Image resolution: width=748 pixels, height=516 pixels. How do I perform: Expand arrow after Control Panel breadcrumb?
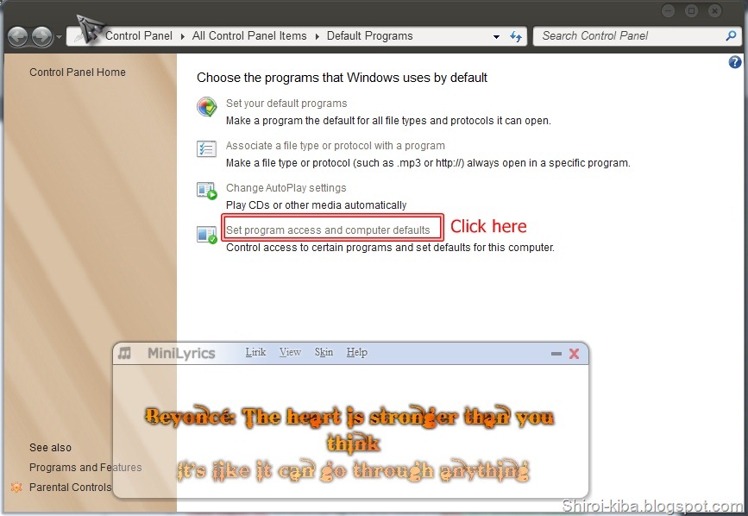[x=182, y=36]
